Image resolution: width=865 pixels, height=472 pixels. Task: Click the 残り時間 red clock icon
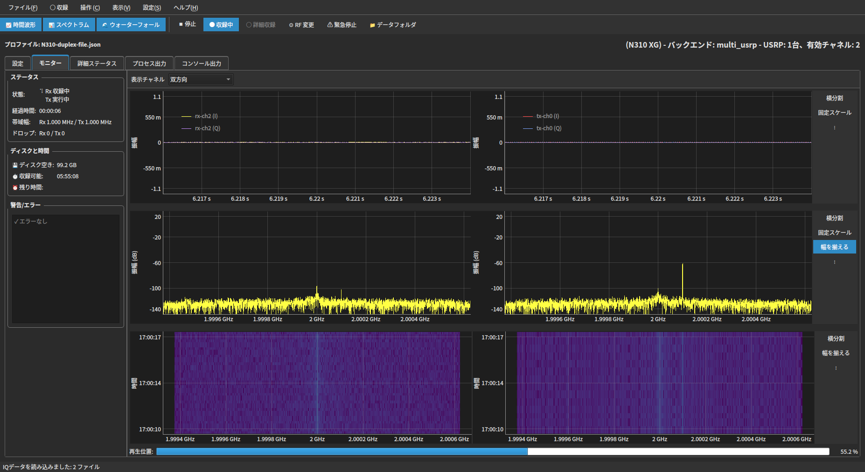coord(15,188)
